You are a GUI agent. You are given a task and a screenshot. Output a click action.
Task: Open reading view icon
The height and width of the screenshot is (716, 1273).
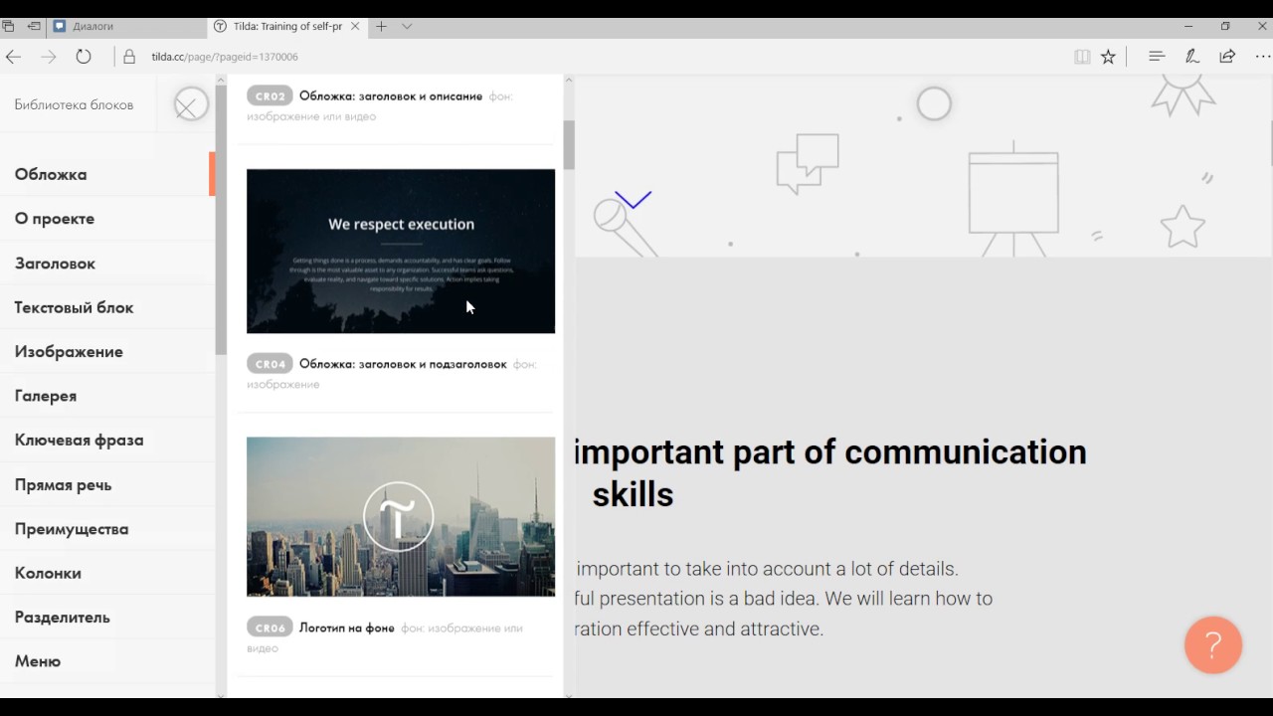point(1082,57)
